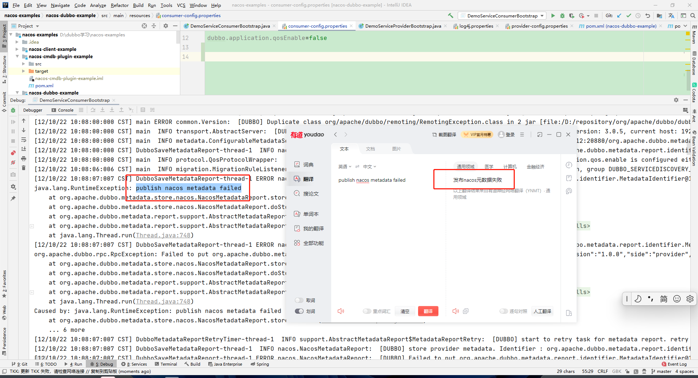
Task: Switch to log4j.properties editor tab
Action: pos(476,26)
